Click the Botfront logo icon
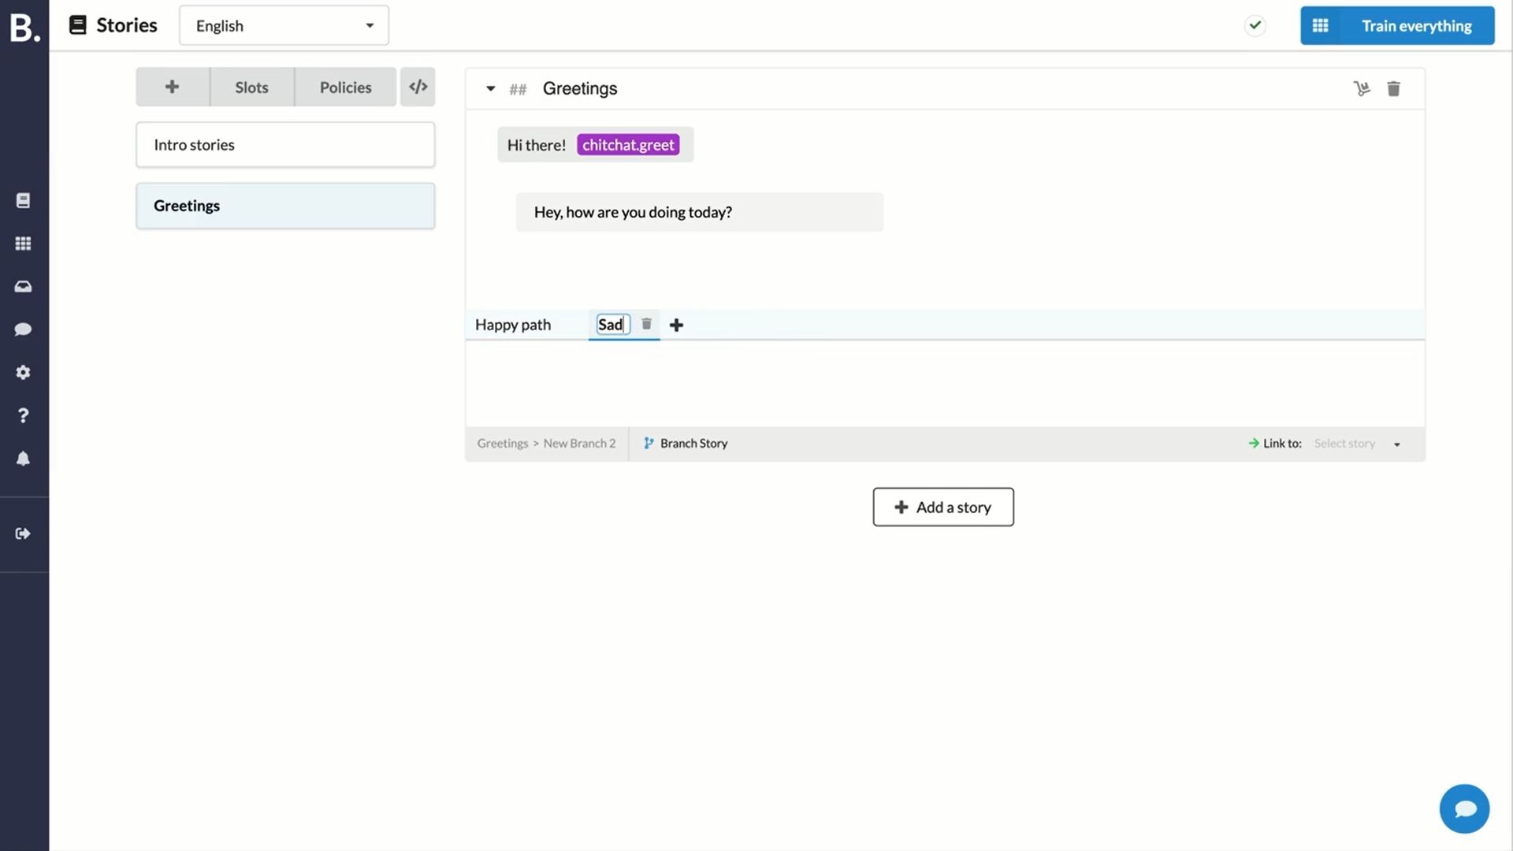Image resolution: width=1513 pixels, height=851 pixels. pyautogui.click(x=24, y=27)
